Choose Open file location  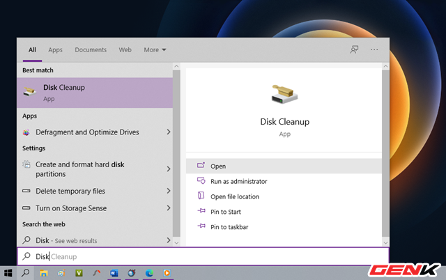click(x=235, y=196)
